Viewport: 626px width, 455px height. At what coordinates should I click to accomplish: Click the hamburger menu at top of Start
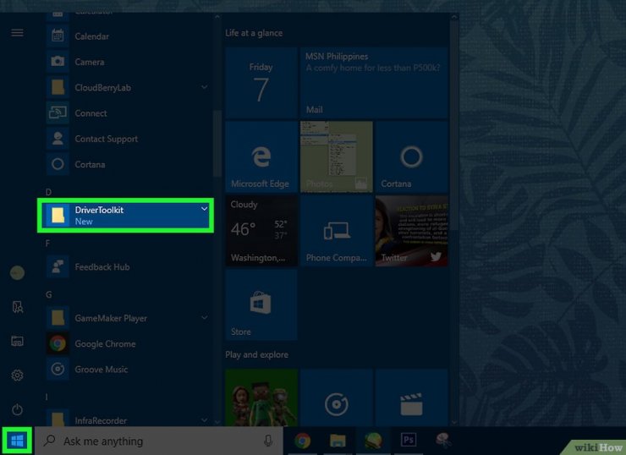point(17,33)
